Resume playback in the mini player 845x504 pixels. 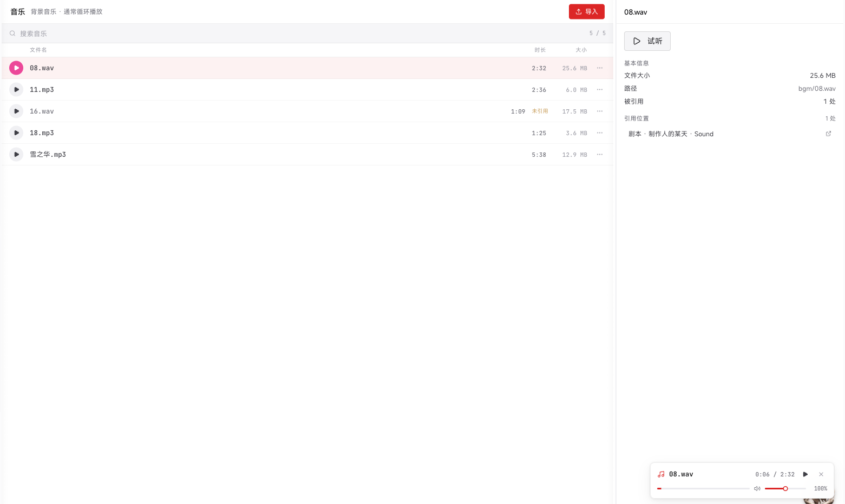805,474
